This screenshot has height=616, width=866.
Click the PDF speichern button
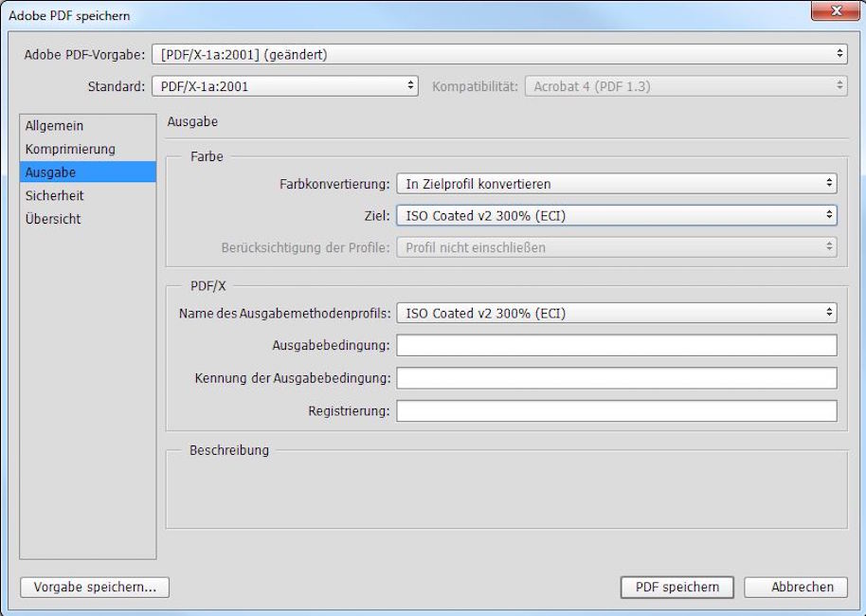pyautogui.click(x=677, y=588)
